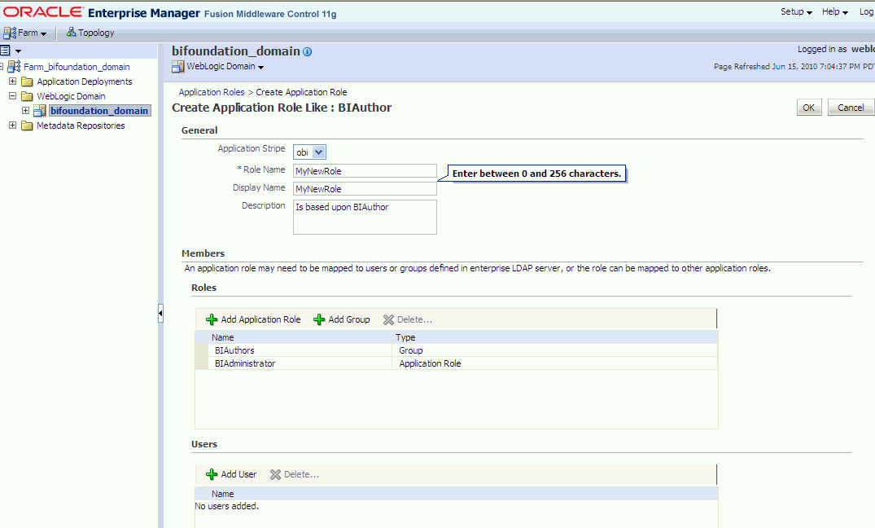This screenshot has height=528, width=875.
Task: Expand the Application Deployments folder
Action: (x=12, y=81)
